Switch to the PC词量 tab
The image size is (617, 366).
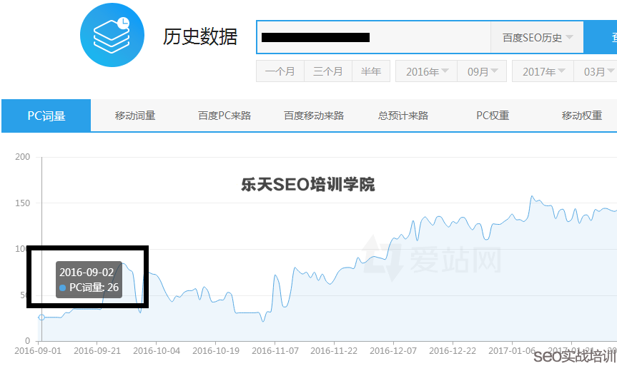pos(46,116)
